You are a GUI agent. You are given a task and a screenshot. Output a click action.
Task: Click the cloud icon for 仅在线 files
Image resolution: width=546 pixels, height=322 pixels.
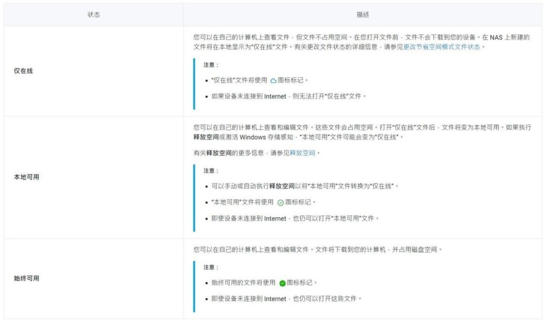(x=274, y=81)
